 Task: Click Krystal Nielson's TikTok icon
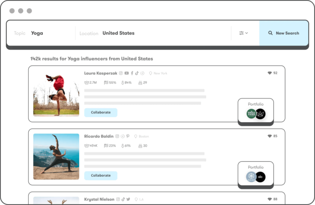coord(123,199)
